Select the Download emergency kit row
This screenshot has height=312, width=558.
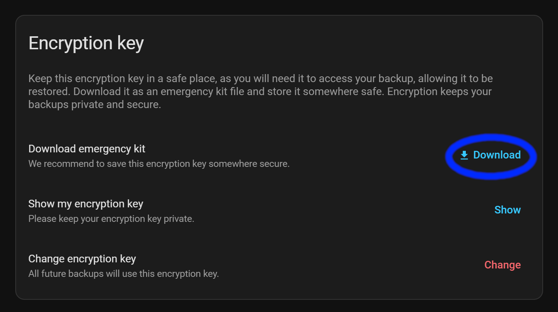[x=87, y=149]
